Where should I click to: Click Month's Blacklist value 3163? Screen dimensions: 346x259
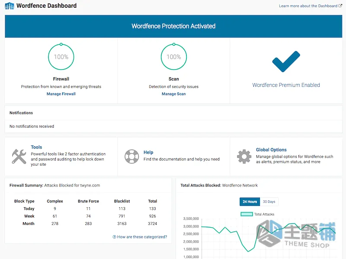122,224
